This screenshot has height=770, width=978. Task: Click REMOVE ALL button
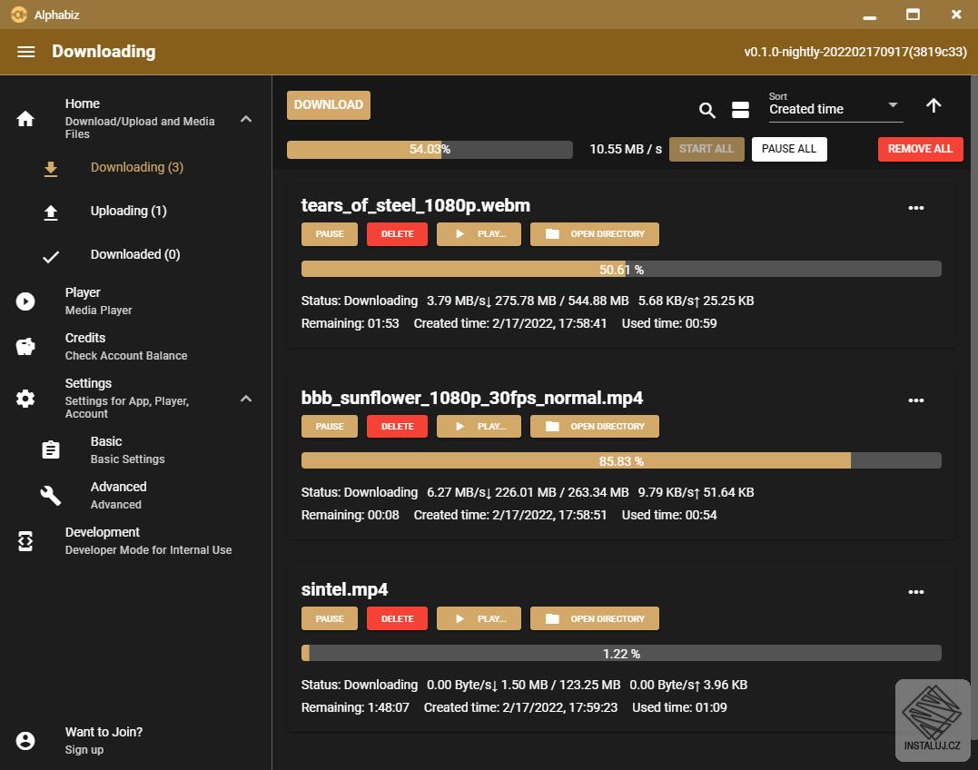(x=920, y=149)
